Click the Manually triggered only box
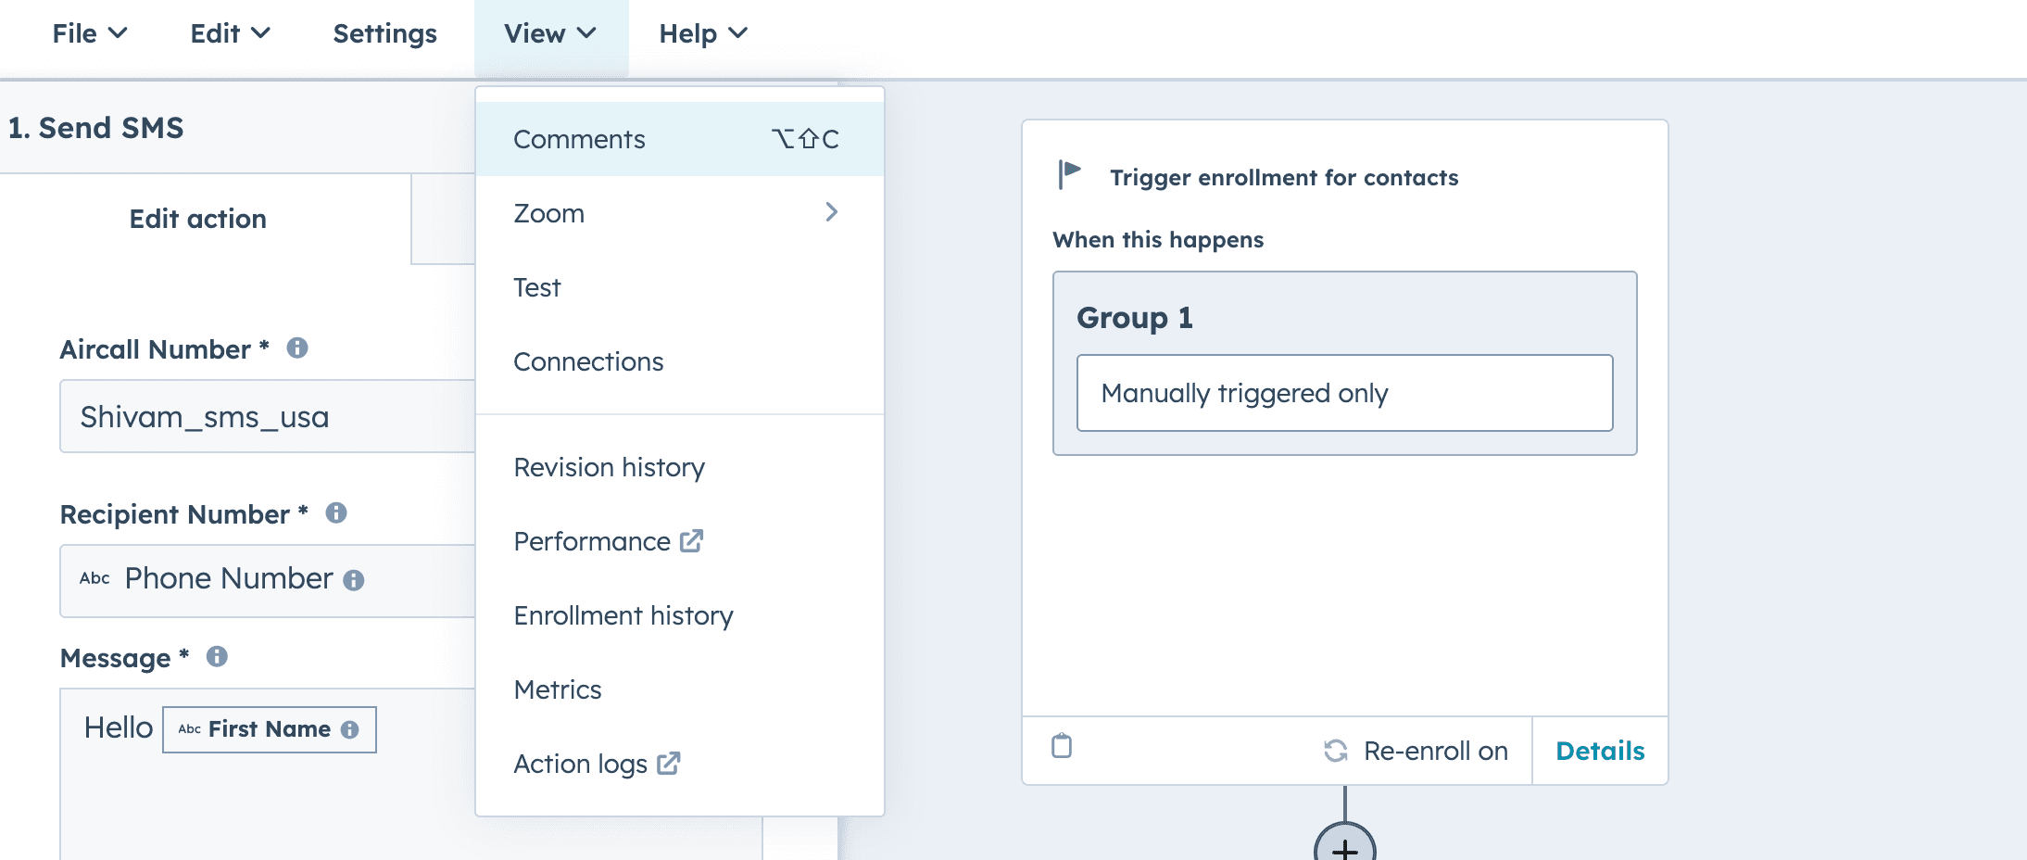2027x860 pixels. pos(1343,393)
